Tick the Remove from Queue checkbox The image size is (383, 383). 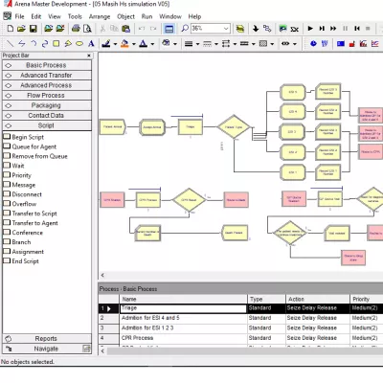pyautogui.click(x=7, y=156)
